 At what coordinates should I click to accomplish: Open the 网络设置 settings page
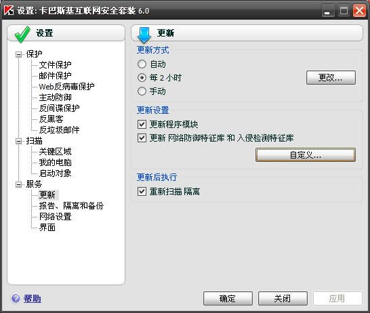coord(55,217)
